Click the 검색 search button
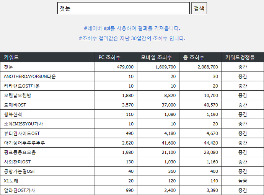Screen dimensions: 264x195 (x=199, y=8)
